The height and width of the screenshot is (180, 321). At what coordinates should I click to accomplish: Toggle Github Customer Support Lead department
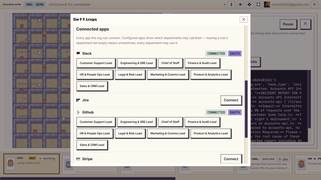click(x=96, y=122)
